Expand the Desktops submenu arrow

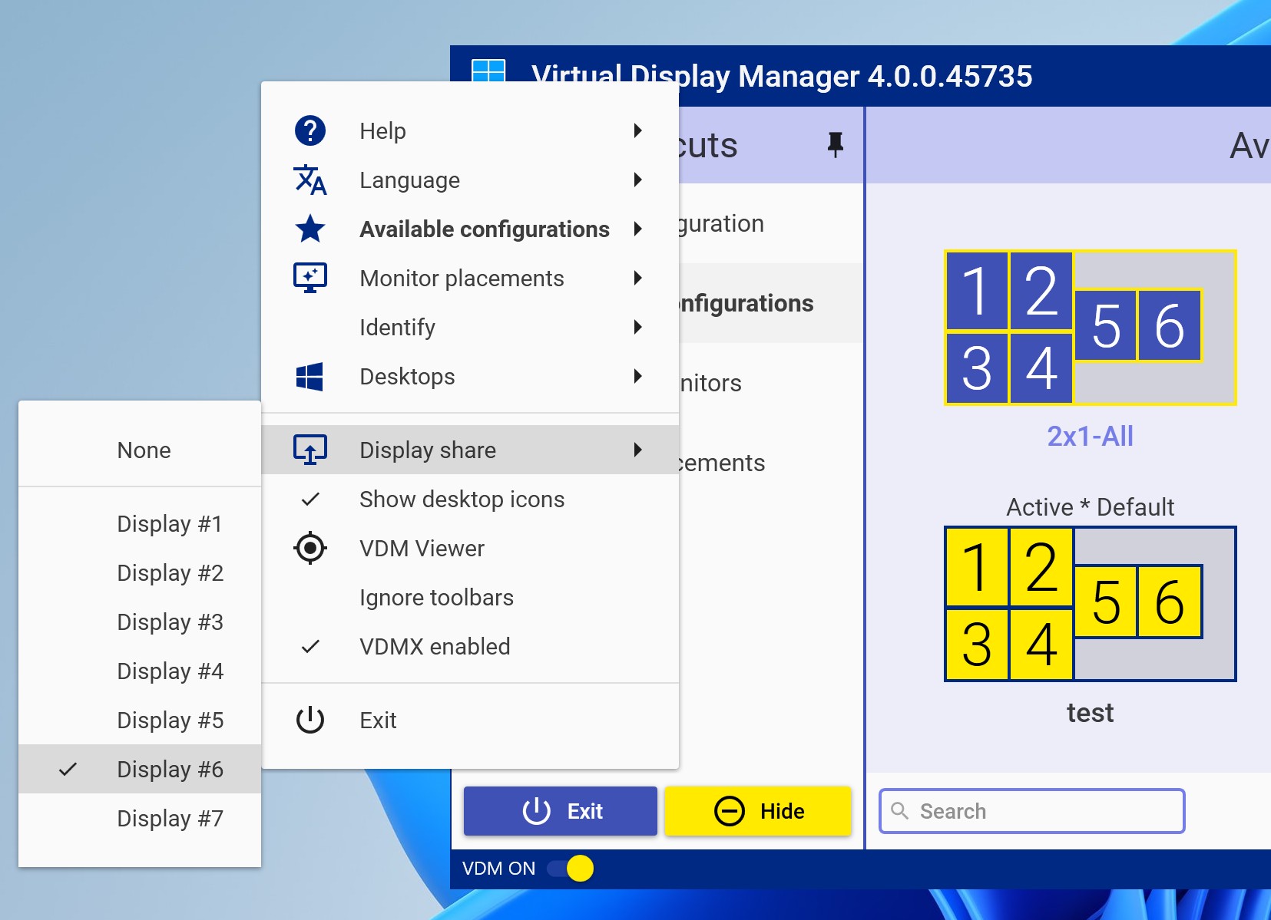click(638, 376)
